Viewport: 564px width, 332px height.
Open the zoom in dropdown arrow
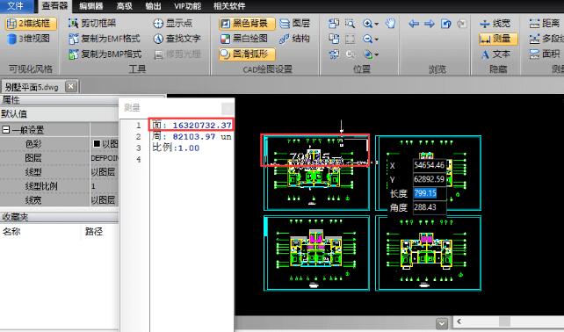click(377, 24)
